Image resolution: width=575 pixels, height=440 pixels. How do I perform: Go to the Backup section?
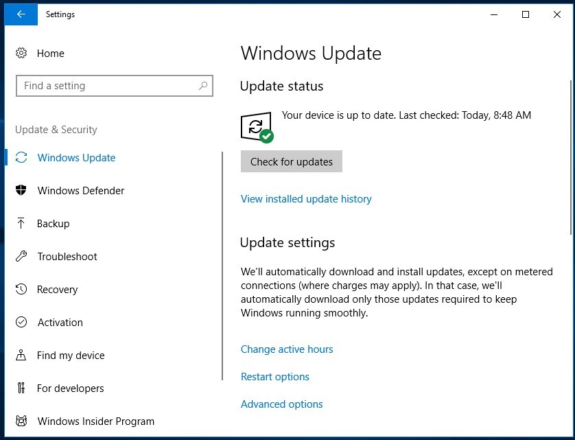[53, 224]
